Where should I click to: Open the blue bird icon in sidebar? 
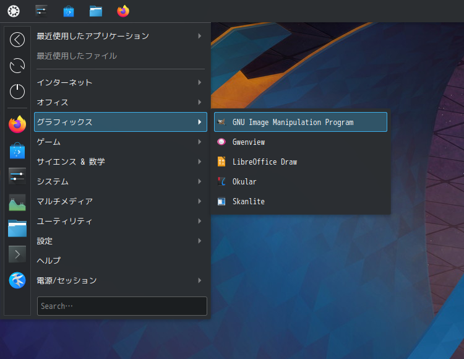coord(17,280)
